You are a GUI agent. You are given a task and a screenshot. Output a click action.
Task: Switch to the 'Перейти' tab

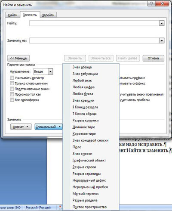(48, 15)
